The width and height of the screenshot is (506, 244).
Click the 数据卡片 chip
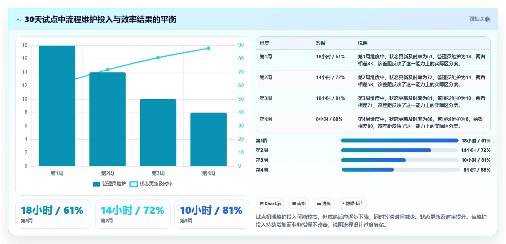tap(352, 203)
